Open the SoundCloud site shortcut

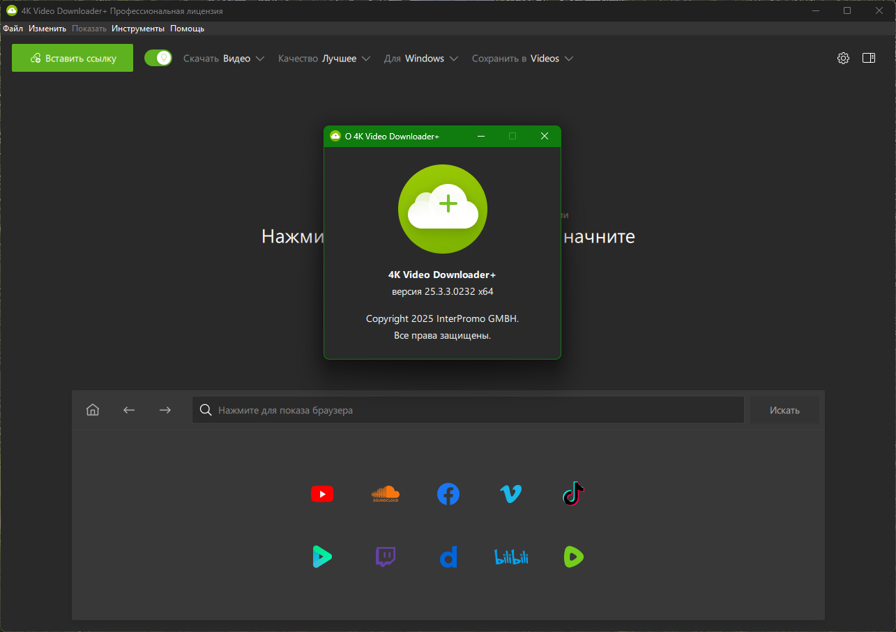[385, 494]
